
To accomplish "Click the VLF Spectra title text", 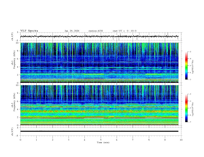I will click(29, 31).
